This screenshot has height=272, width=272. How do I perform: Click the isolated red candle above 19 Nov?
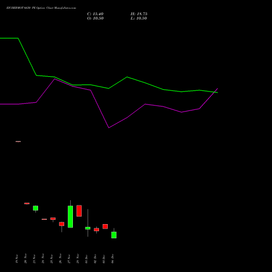[x=18, y=141]
